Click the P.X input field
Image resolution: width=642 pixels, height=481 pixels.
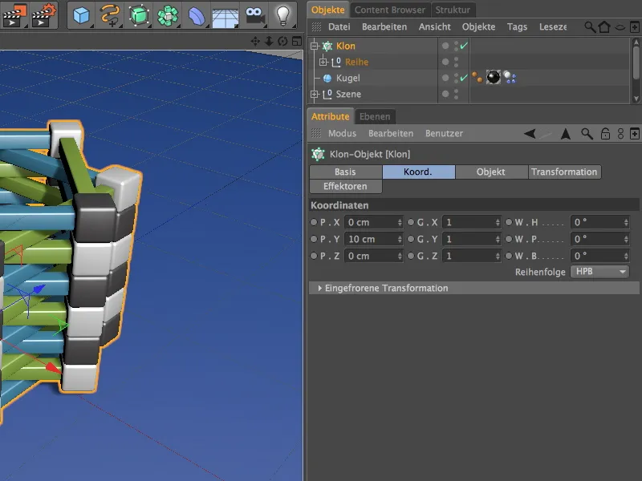click(373, 223)
